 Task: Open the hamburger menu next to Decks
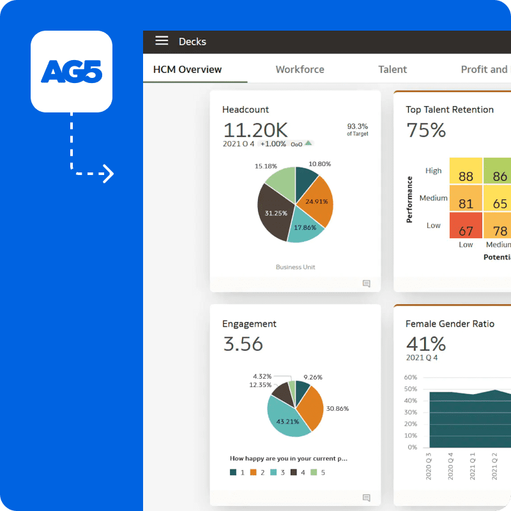162,41
